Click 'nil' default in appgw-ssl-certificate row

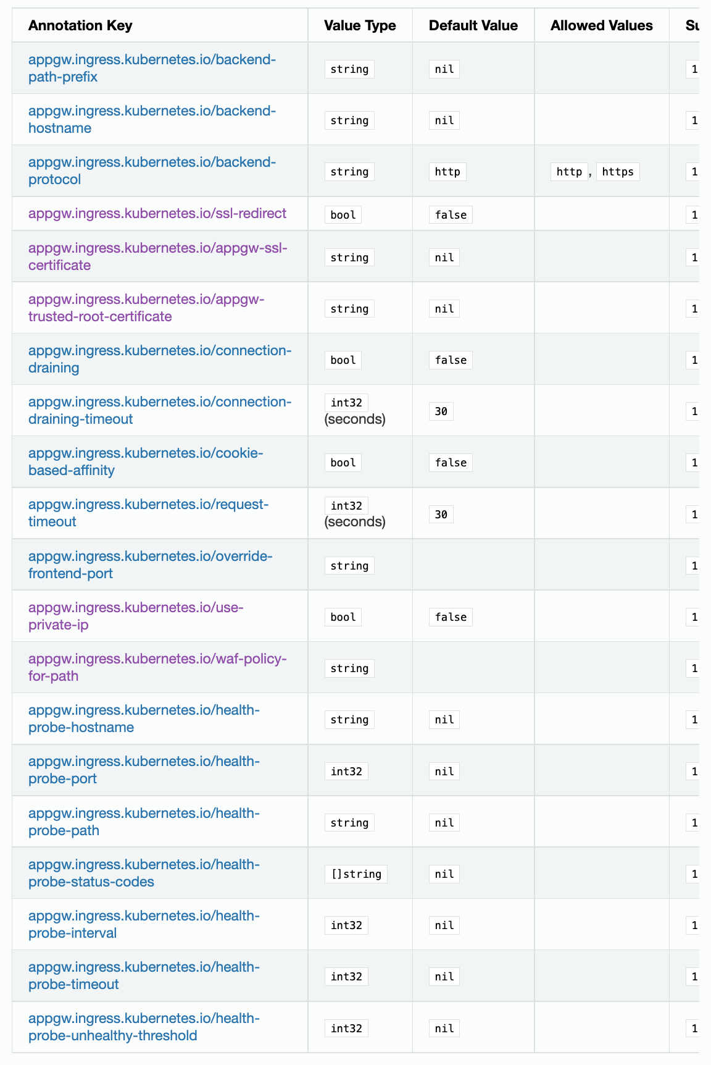click(x=444, y=258)
